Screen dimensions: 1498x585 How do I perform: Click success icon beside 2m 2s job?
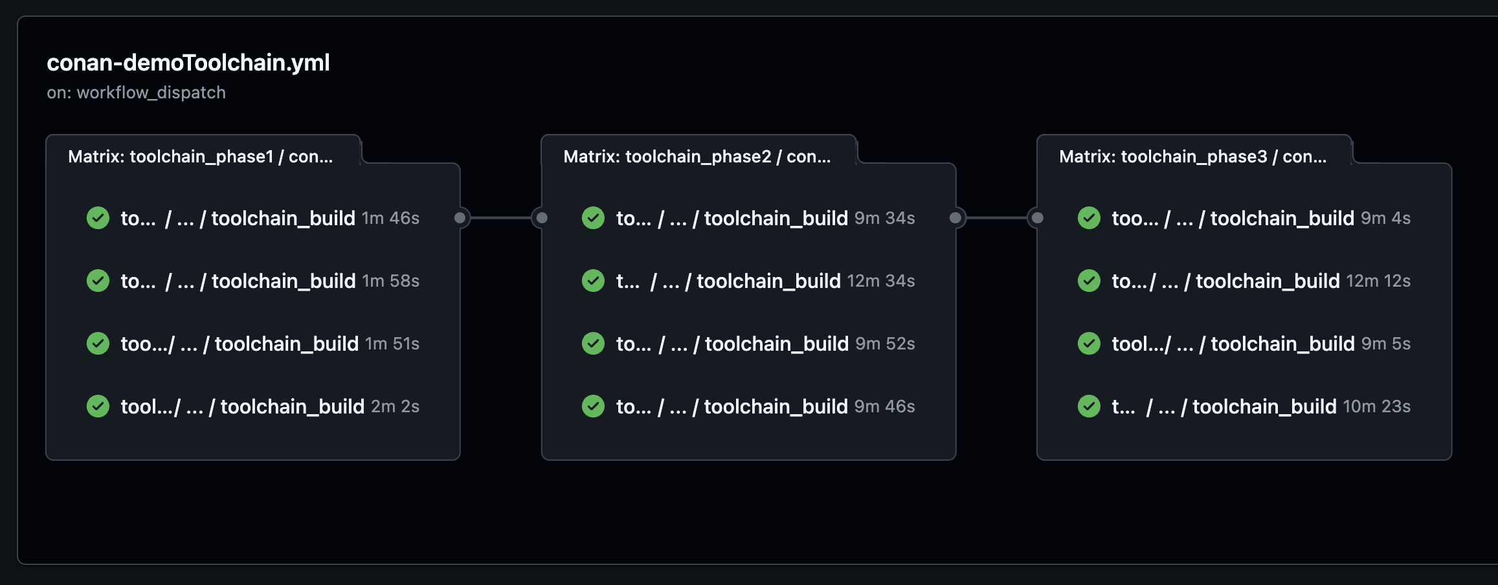98,406
